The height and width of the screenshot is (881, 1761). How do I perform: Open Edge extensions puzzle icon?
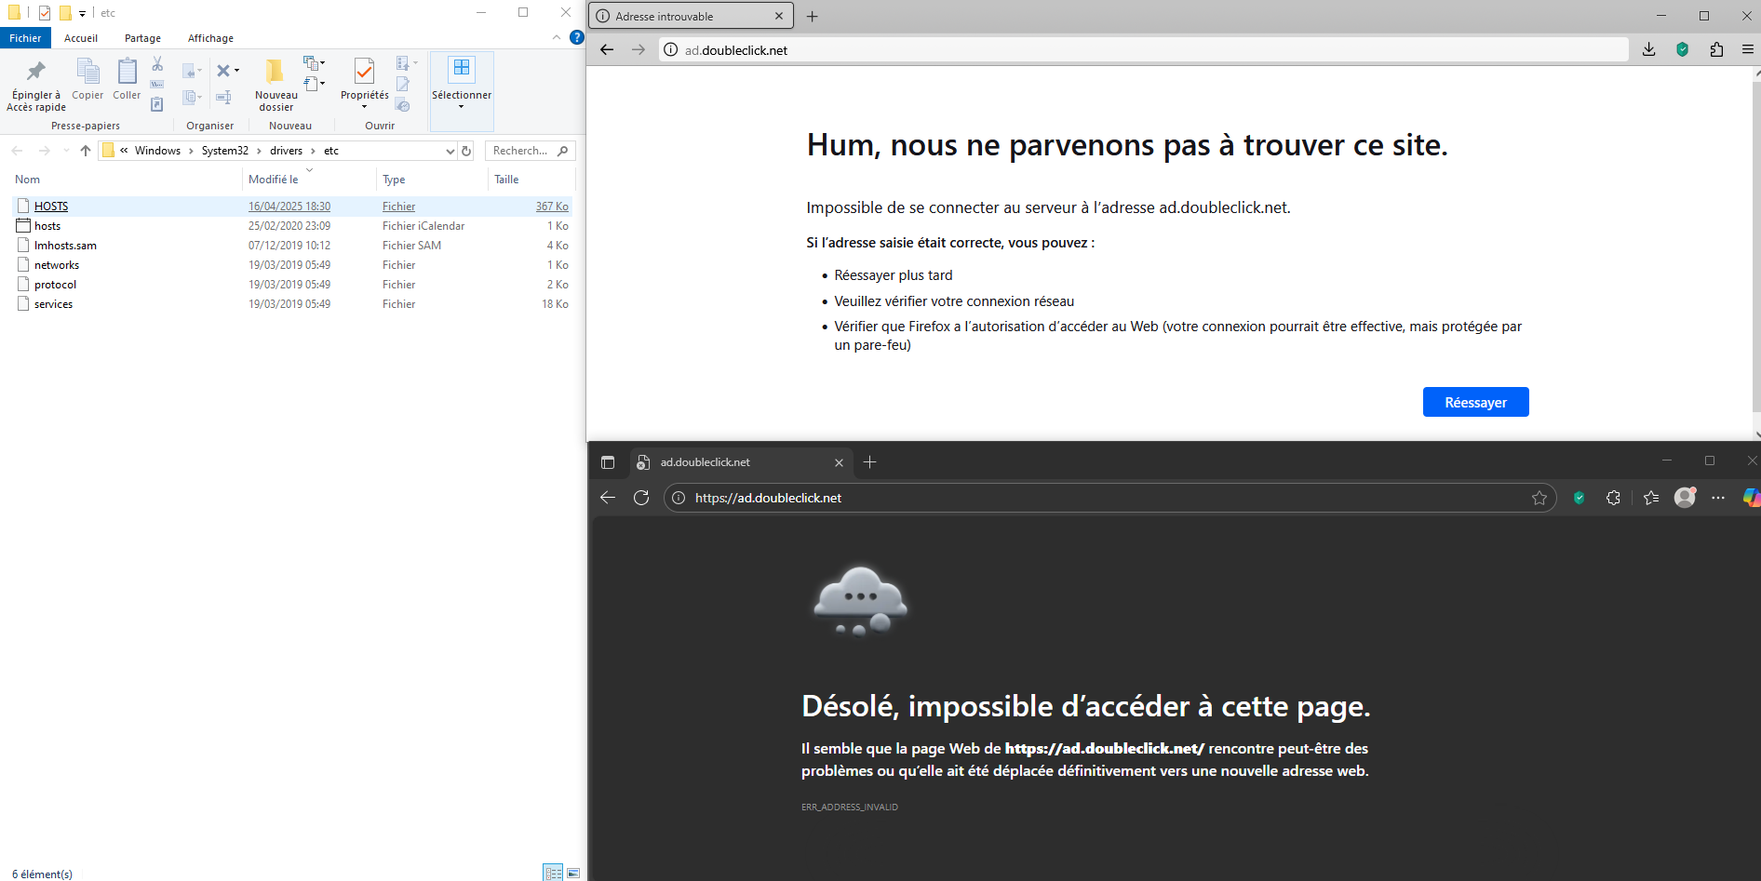coord(1613,498)
